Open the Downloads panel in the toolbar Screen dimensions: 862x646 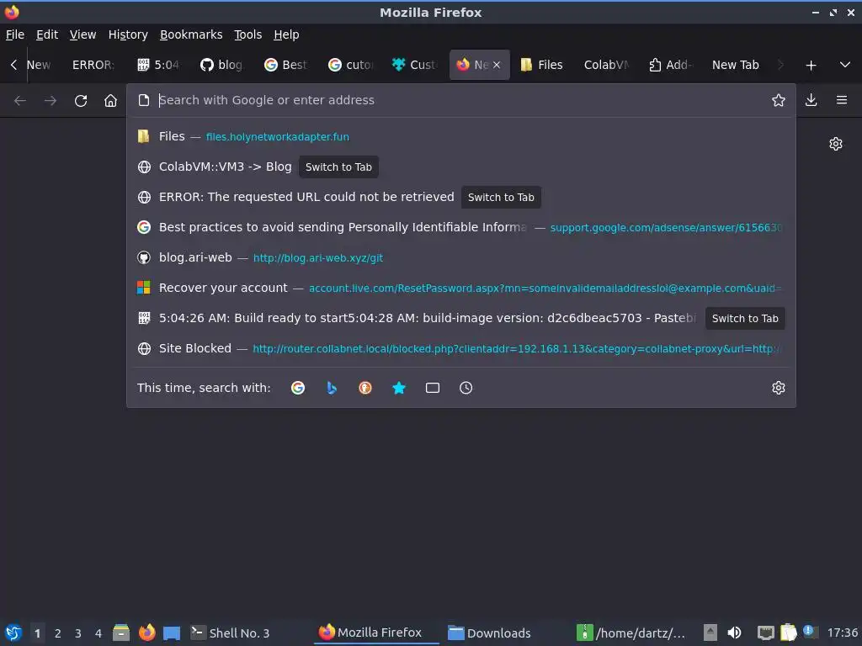point(811,100)
